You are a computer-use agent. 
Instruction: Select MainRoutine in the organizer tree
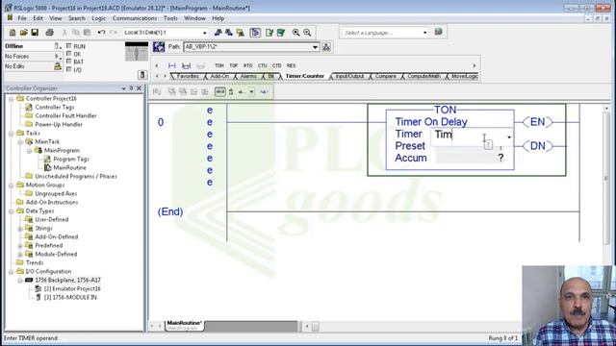[69, 167]
